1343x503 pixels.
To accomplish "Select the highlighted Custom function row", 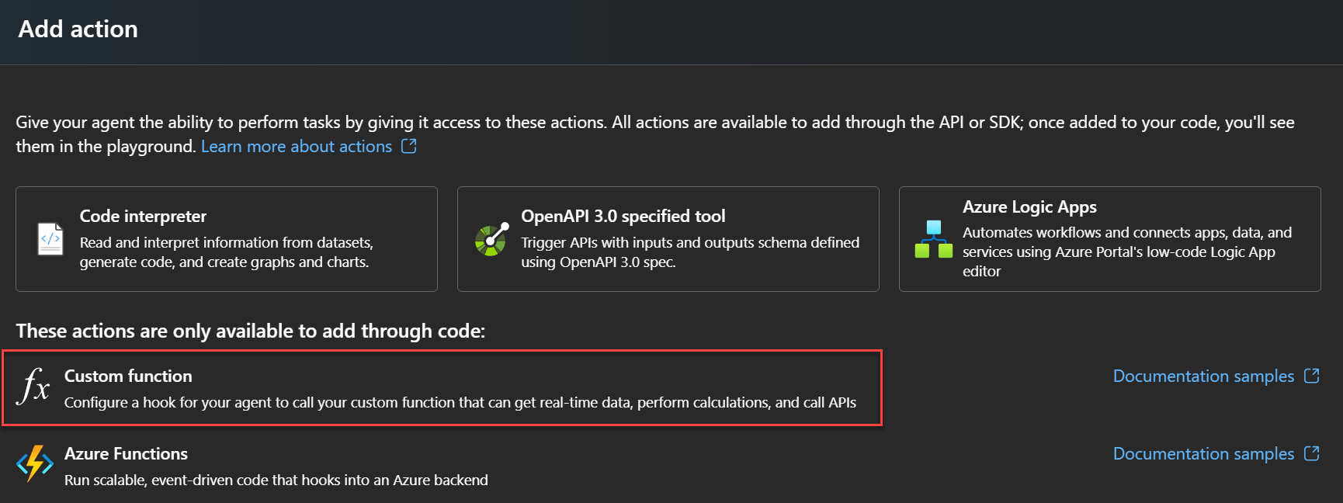I will point(442,388).
